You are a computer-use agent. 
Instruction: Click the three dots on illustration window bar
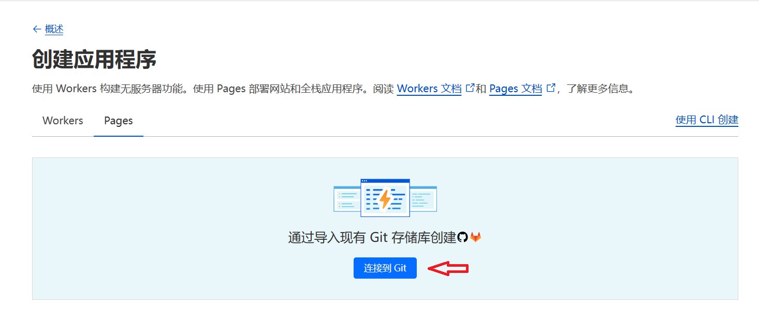[364, 181]
